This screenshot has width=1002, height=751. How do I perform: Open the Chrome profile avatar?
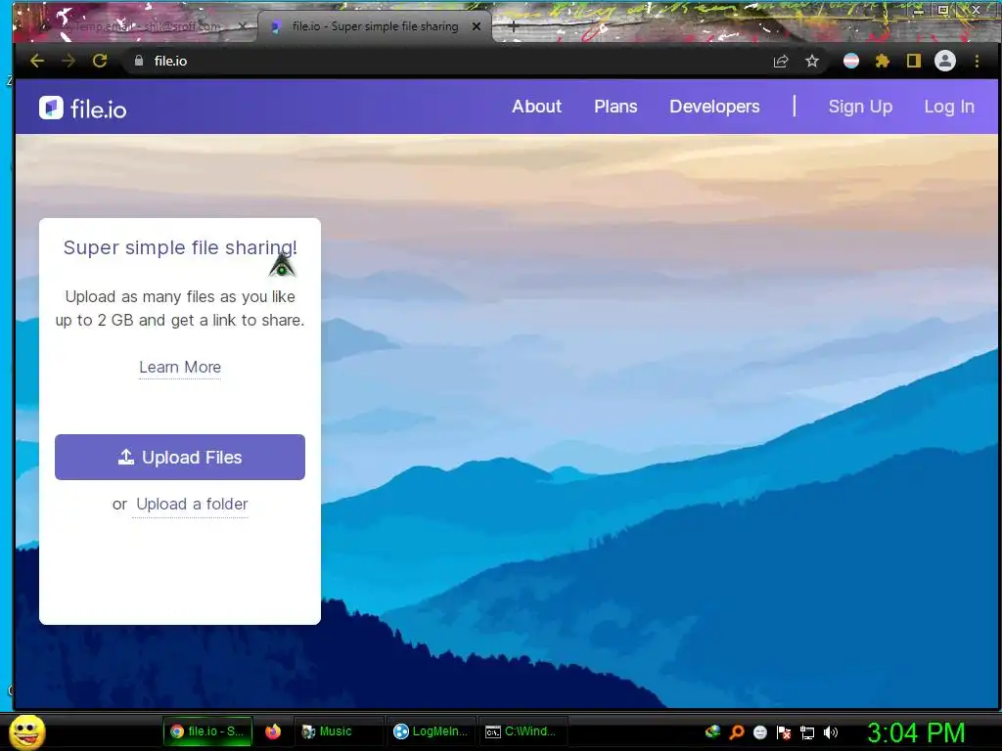[x=945, y=61]
